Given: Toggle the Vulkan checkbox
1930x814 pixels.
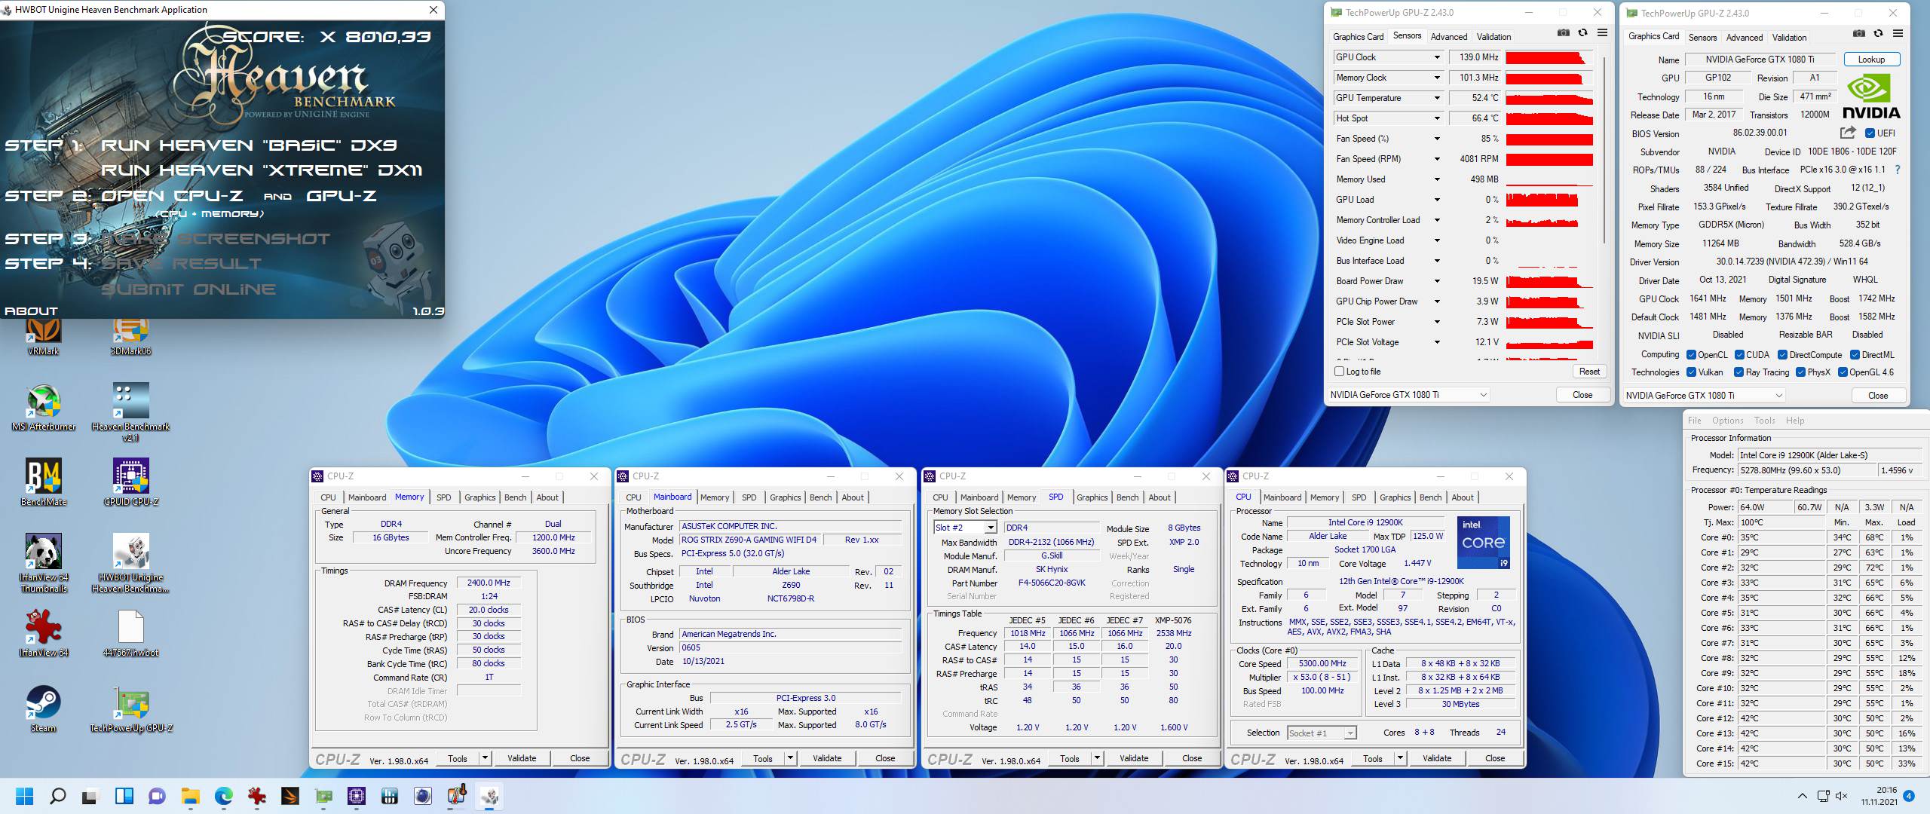Looking at the screenshot, I should [x=1691, y=372].
